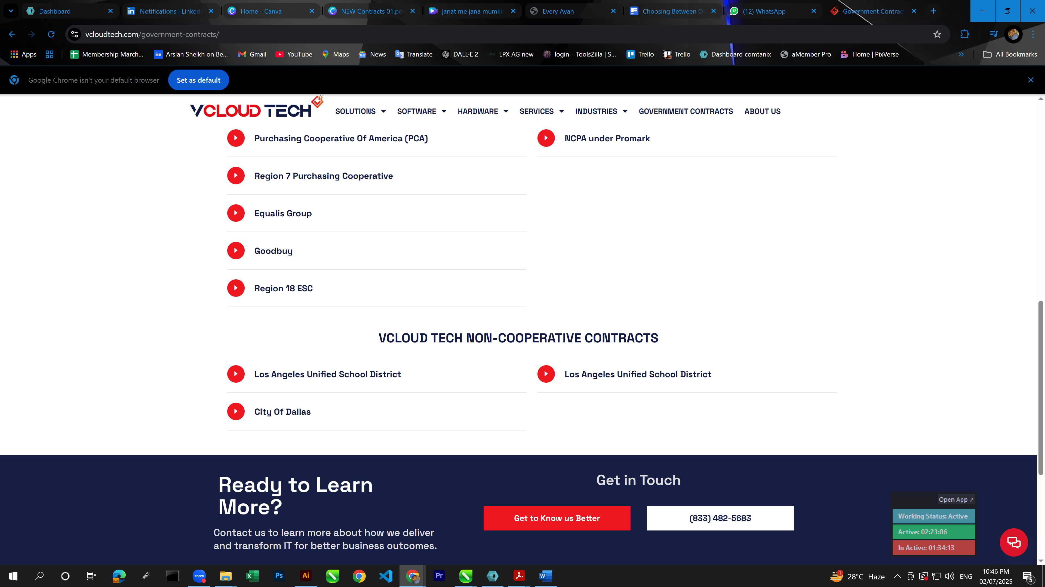Switch to the Home - Canva tab
This screenshot has height=587, width=1045.
[x=271, y=11]
